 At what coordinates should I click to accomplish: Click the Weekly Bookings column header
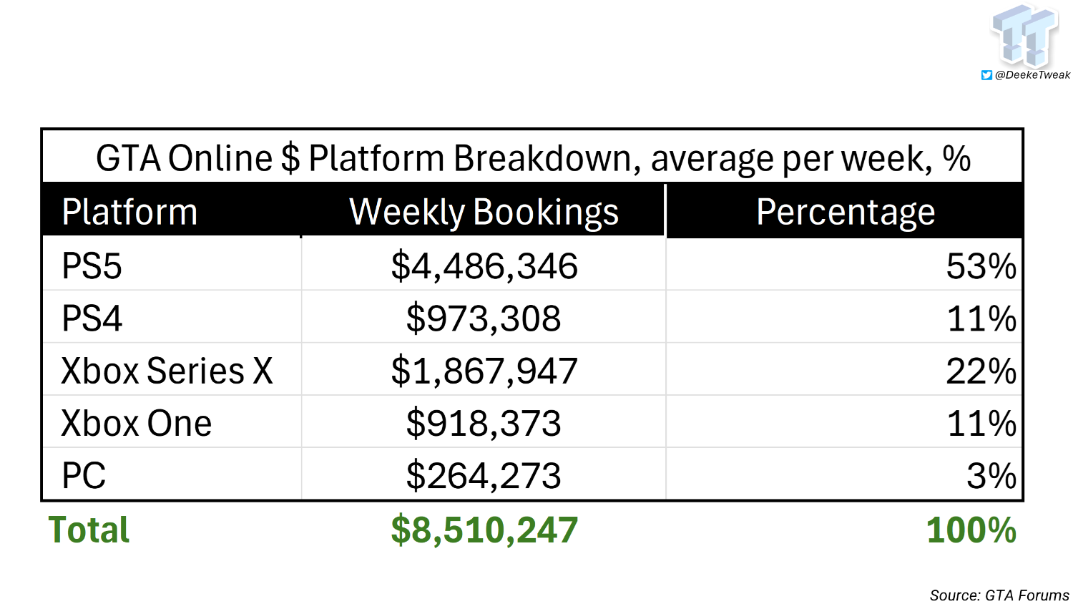484,213
